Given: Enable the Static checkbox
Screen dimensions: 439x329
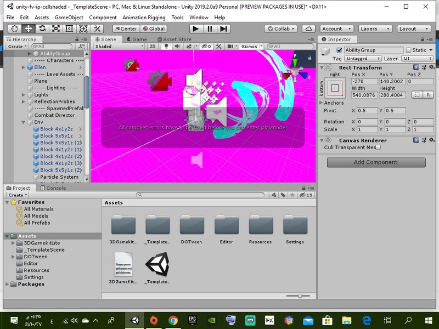Looking at the screenshot, I should point(408,50).
